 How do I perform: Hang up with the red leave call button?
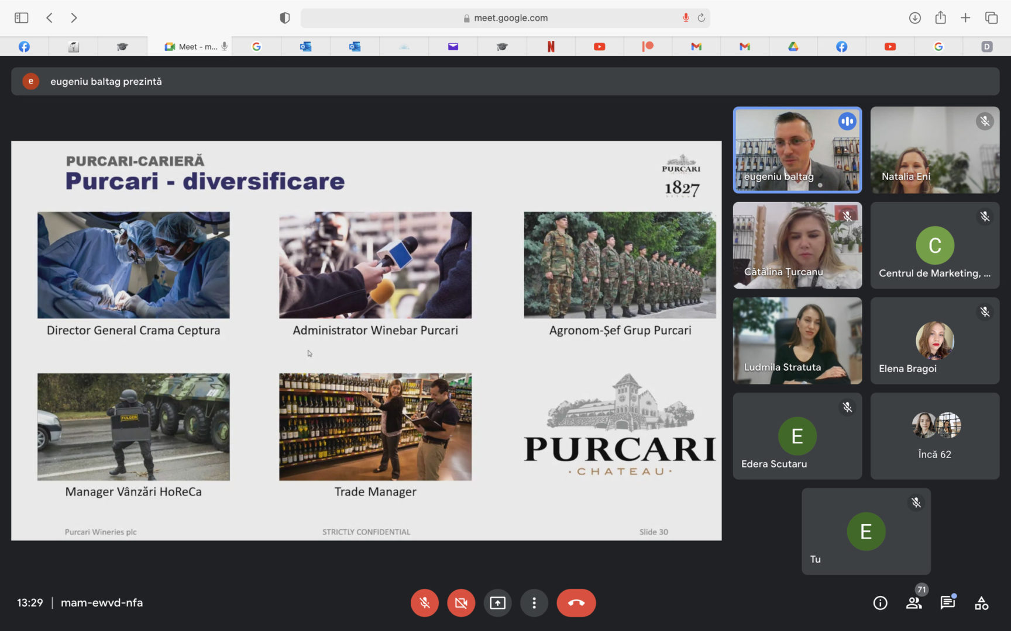576,603
